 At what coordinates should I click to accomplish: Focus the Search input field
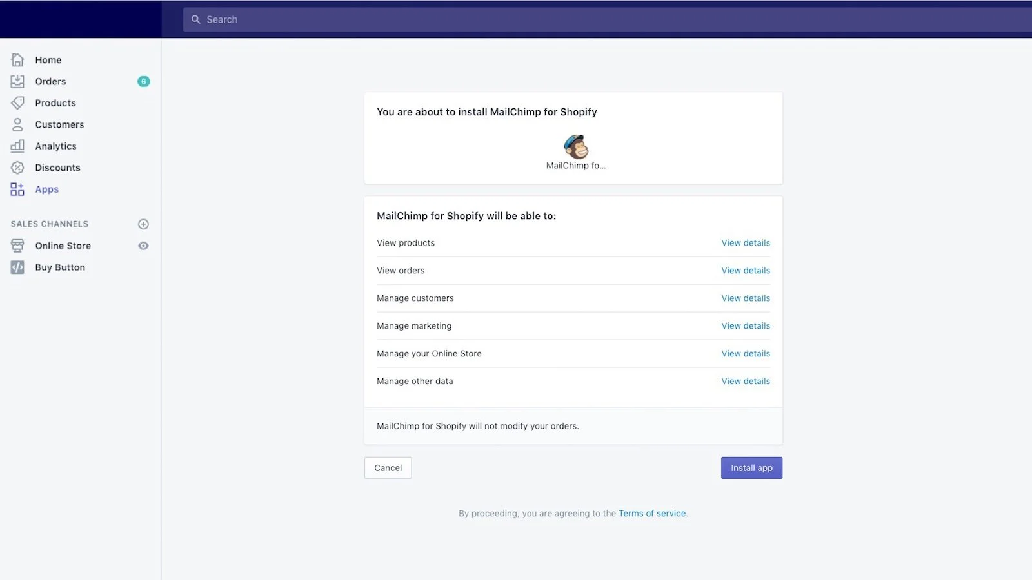608,19
